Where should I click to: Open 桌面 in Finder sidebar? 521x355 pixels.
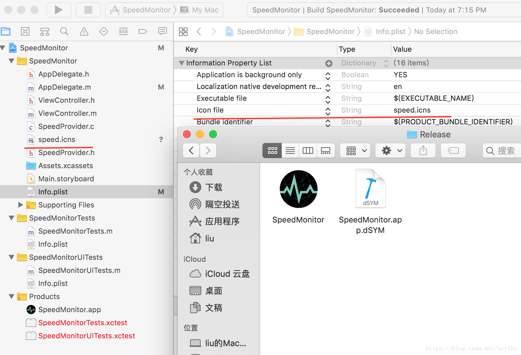(x=206, y=291)
